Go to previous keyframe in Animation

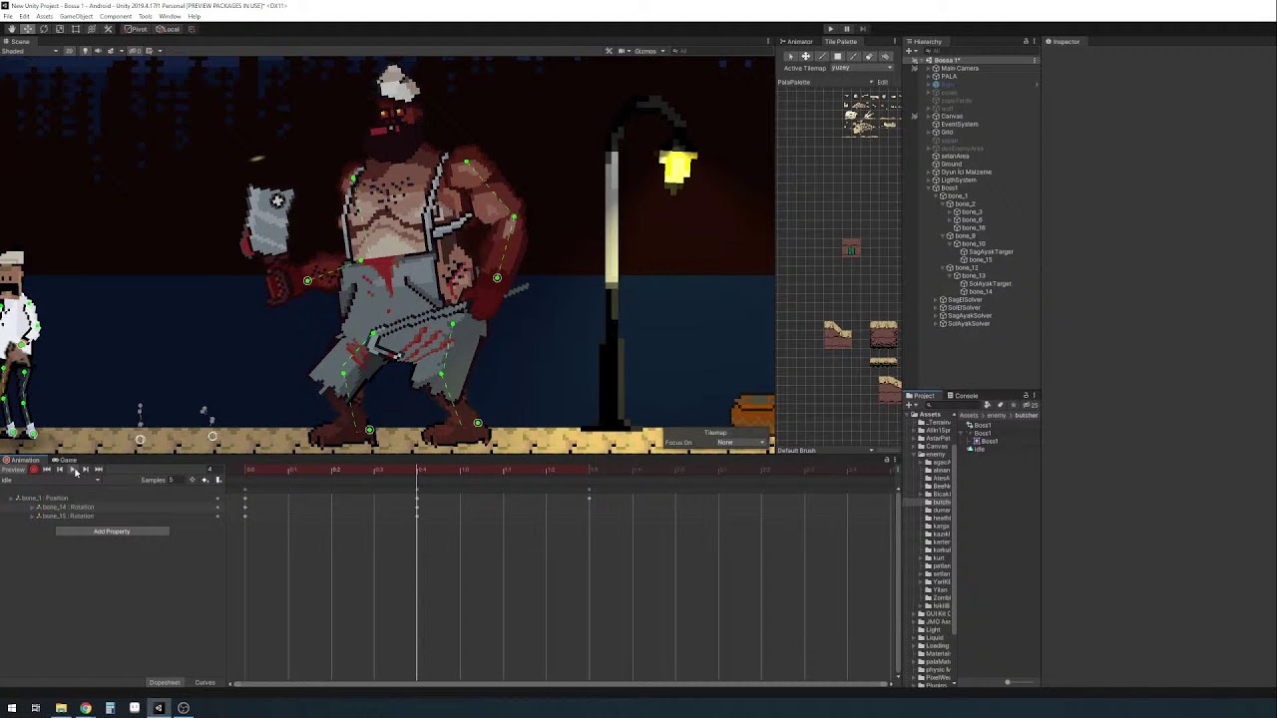coord(60,470)
